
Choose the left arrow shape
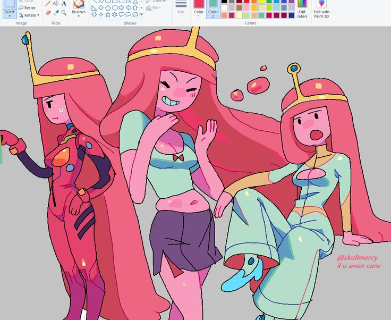pos(129,8)
